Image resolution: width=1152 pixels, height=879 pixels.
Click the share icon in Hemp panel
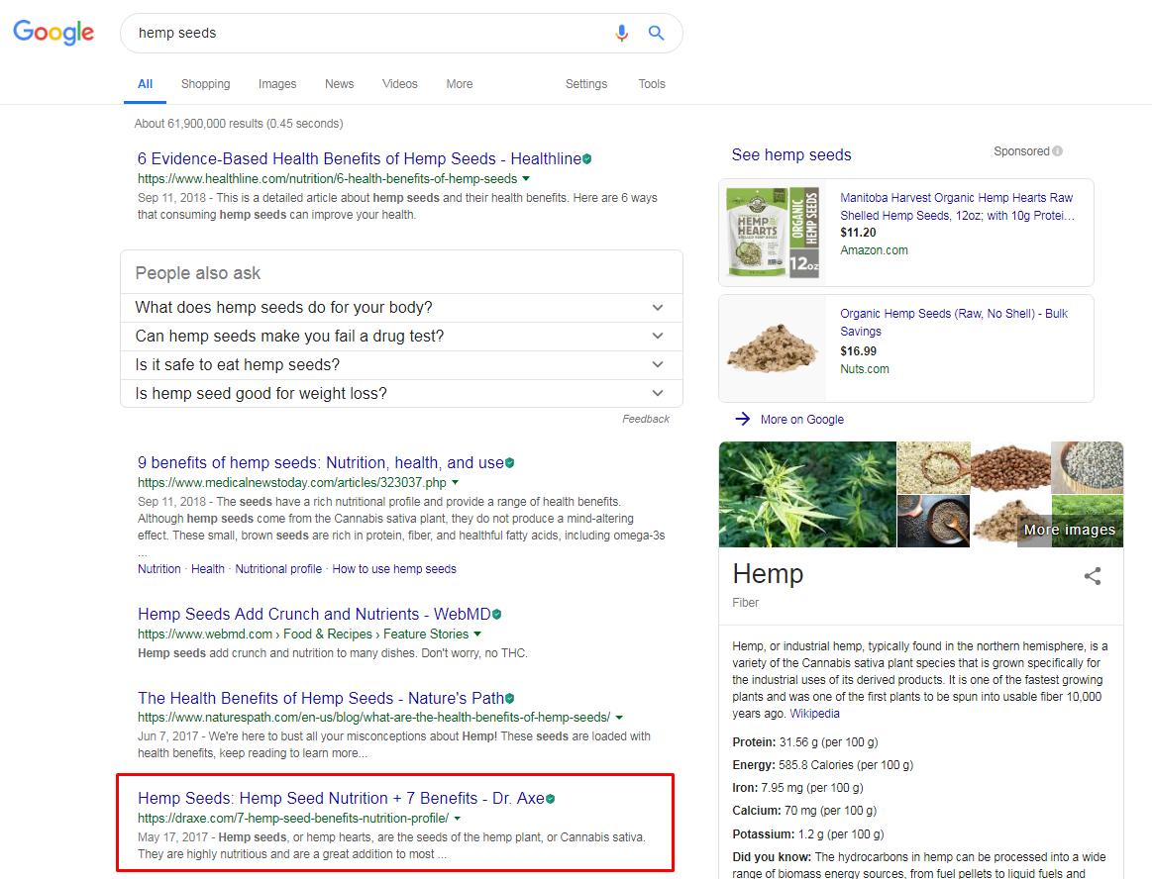1093,576
